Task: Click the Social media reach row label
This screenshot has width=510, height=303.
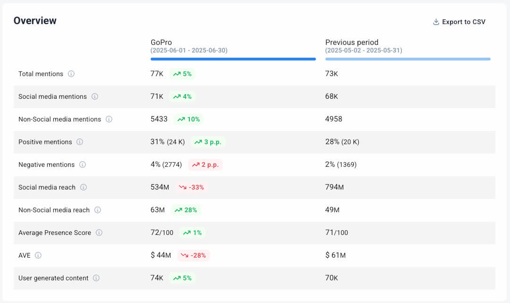Action: 47,187
